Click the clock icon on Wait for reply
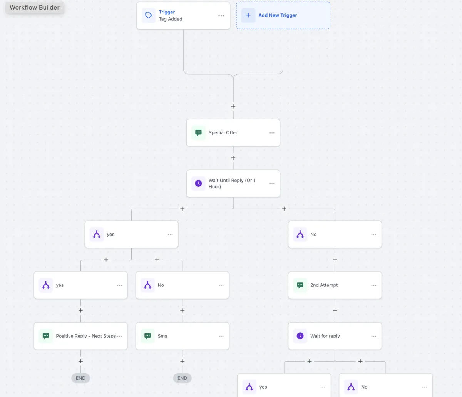This screenshot has width=462, height=397. coord(300,336)
